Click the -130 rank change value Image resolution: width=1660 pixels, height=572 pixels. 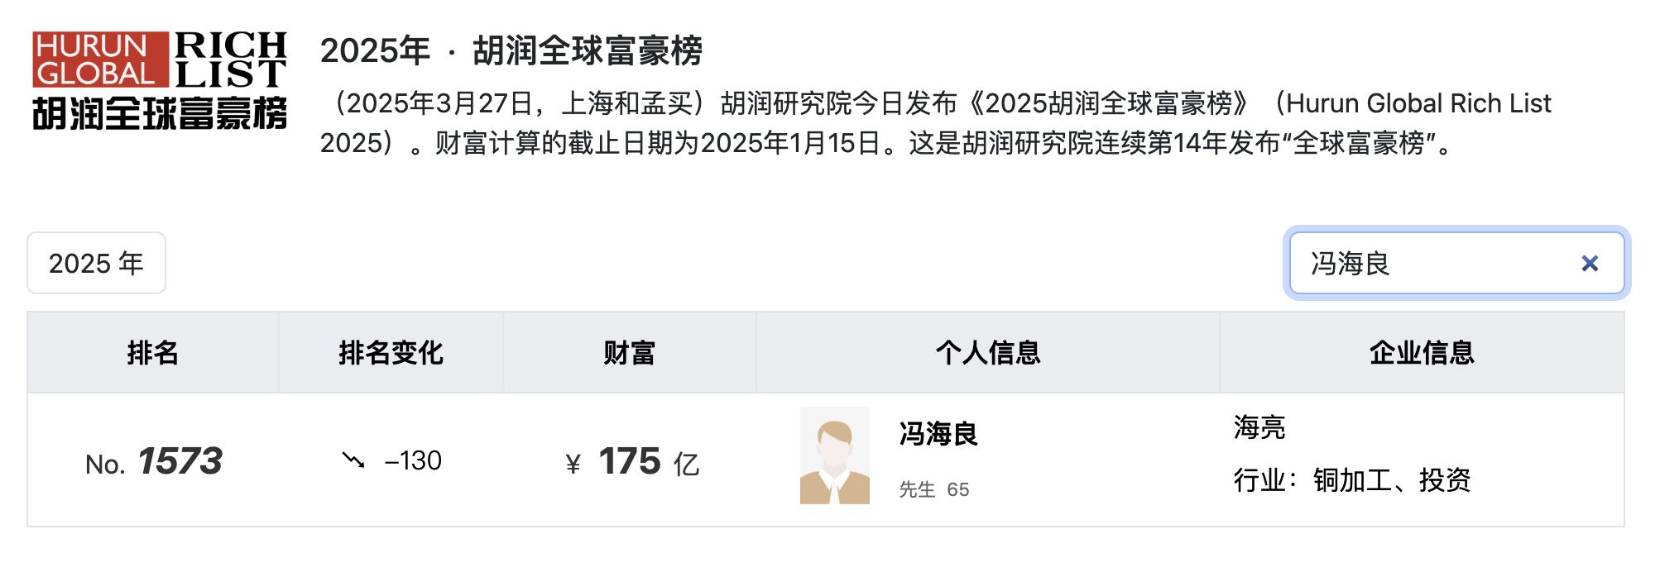413,460
